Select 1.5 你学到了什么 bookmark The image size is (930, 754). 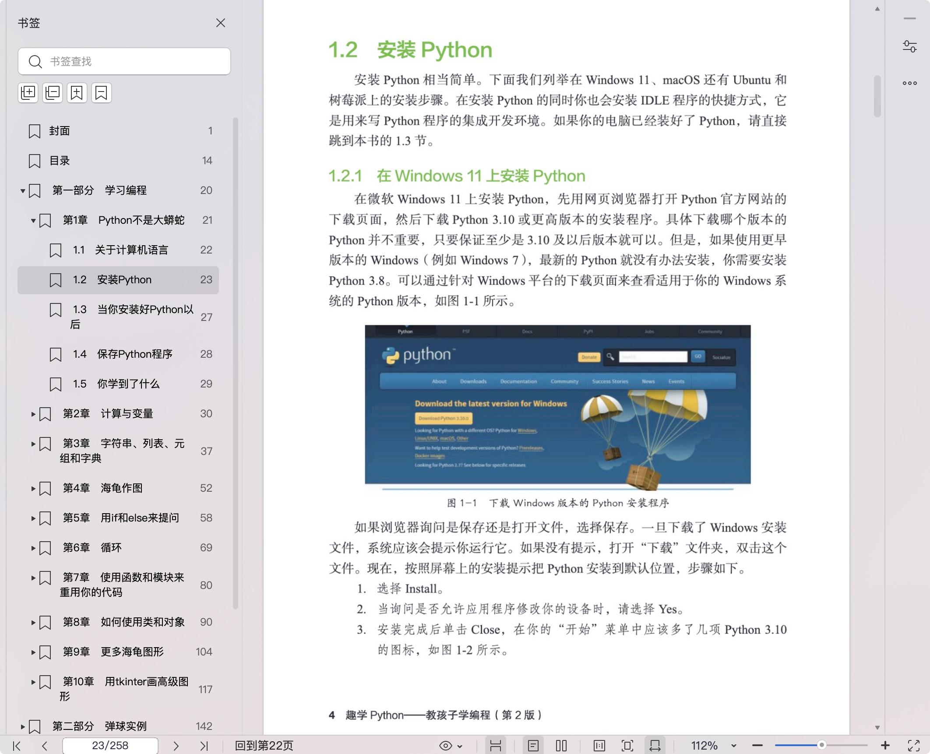118,384
